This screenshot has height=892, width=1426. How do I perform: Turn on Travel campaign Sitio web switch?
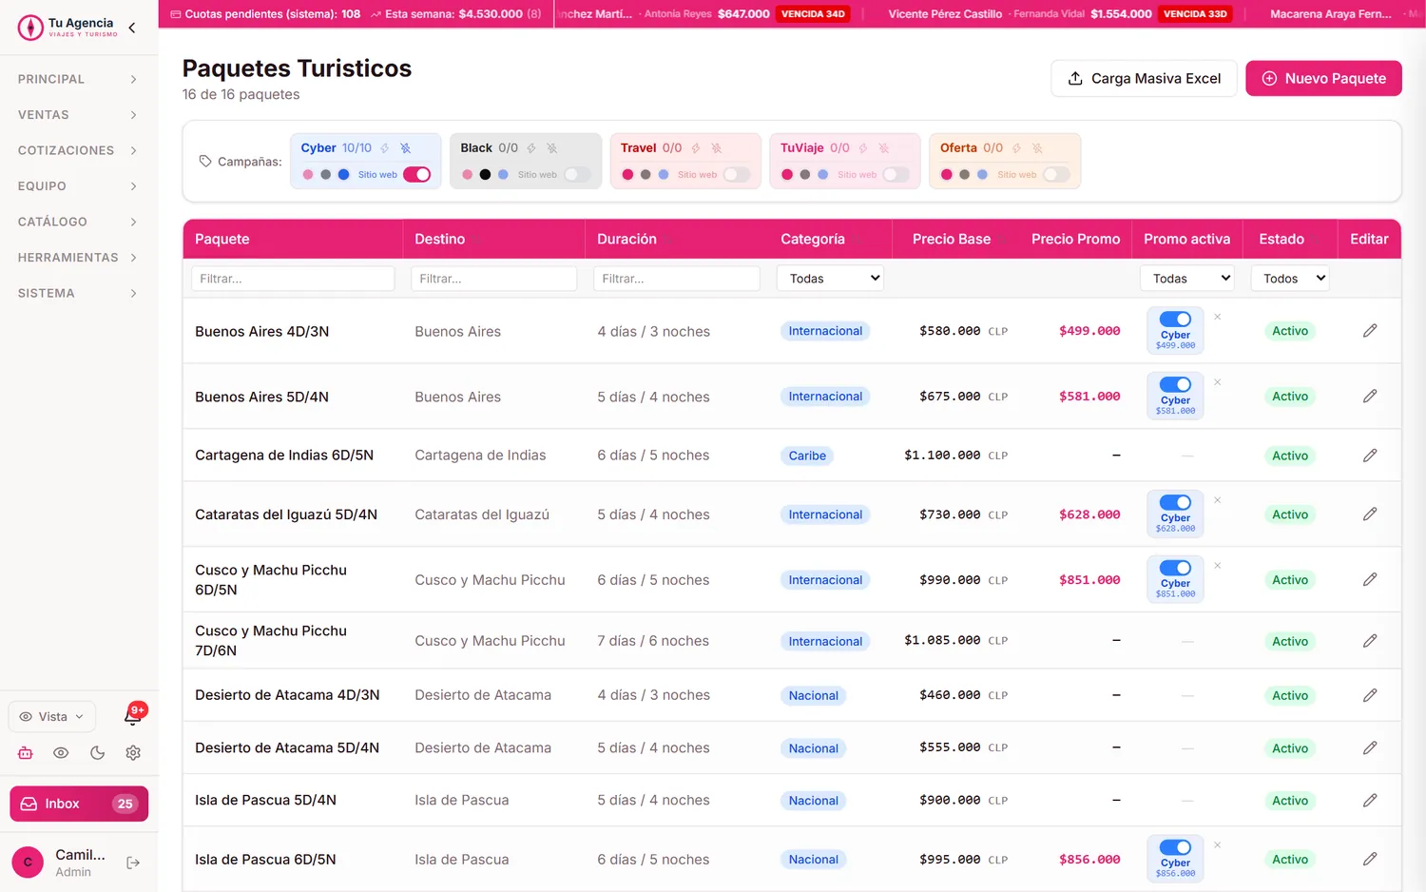coord(737,175)
